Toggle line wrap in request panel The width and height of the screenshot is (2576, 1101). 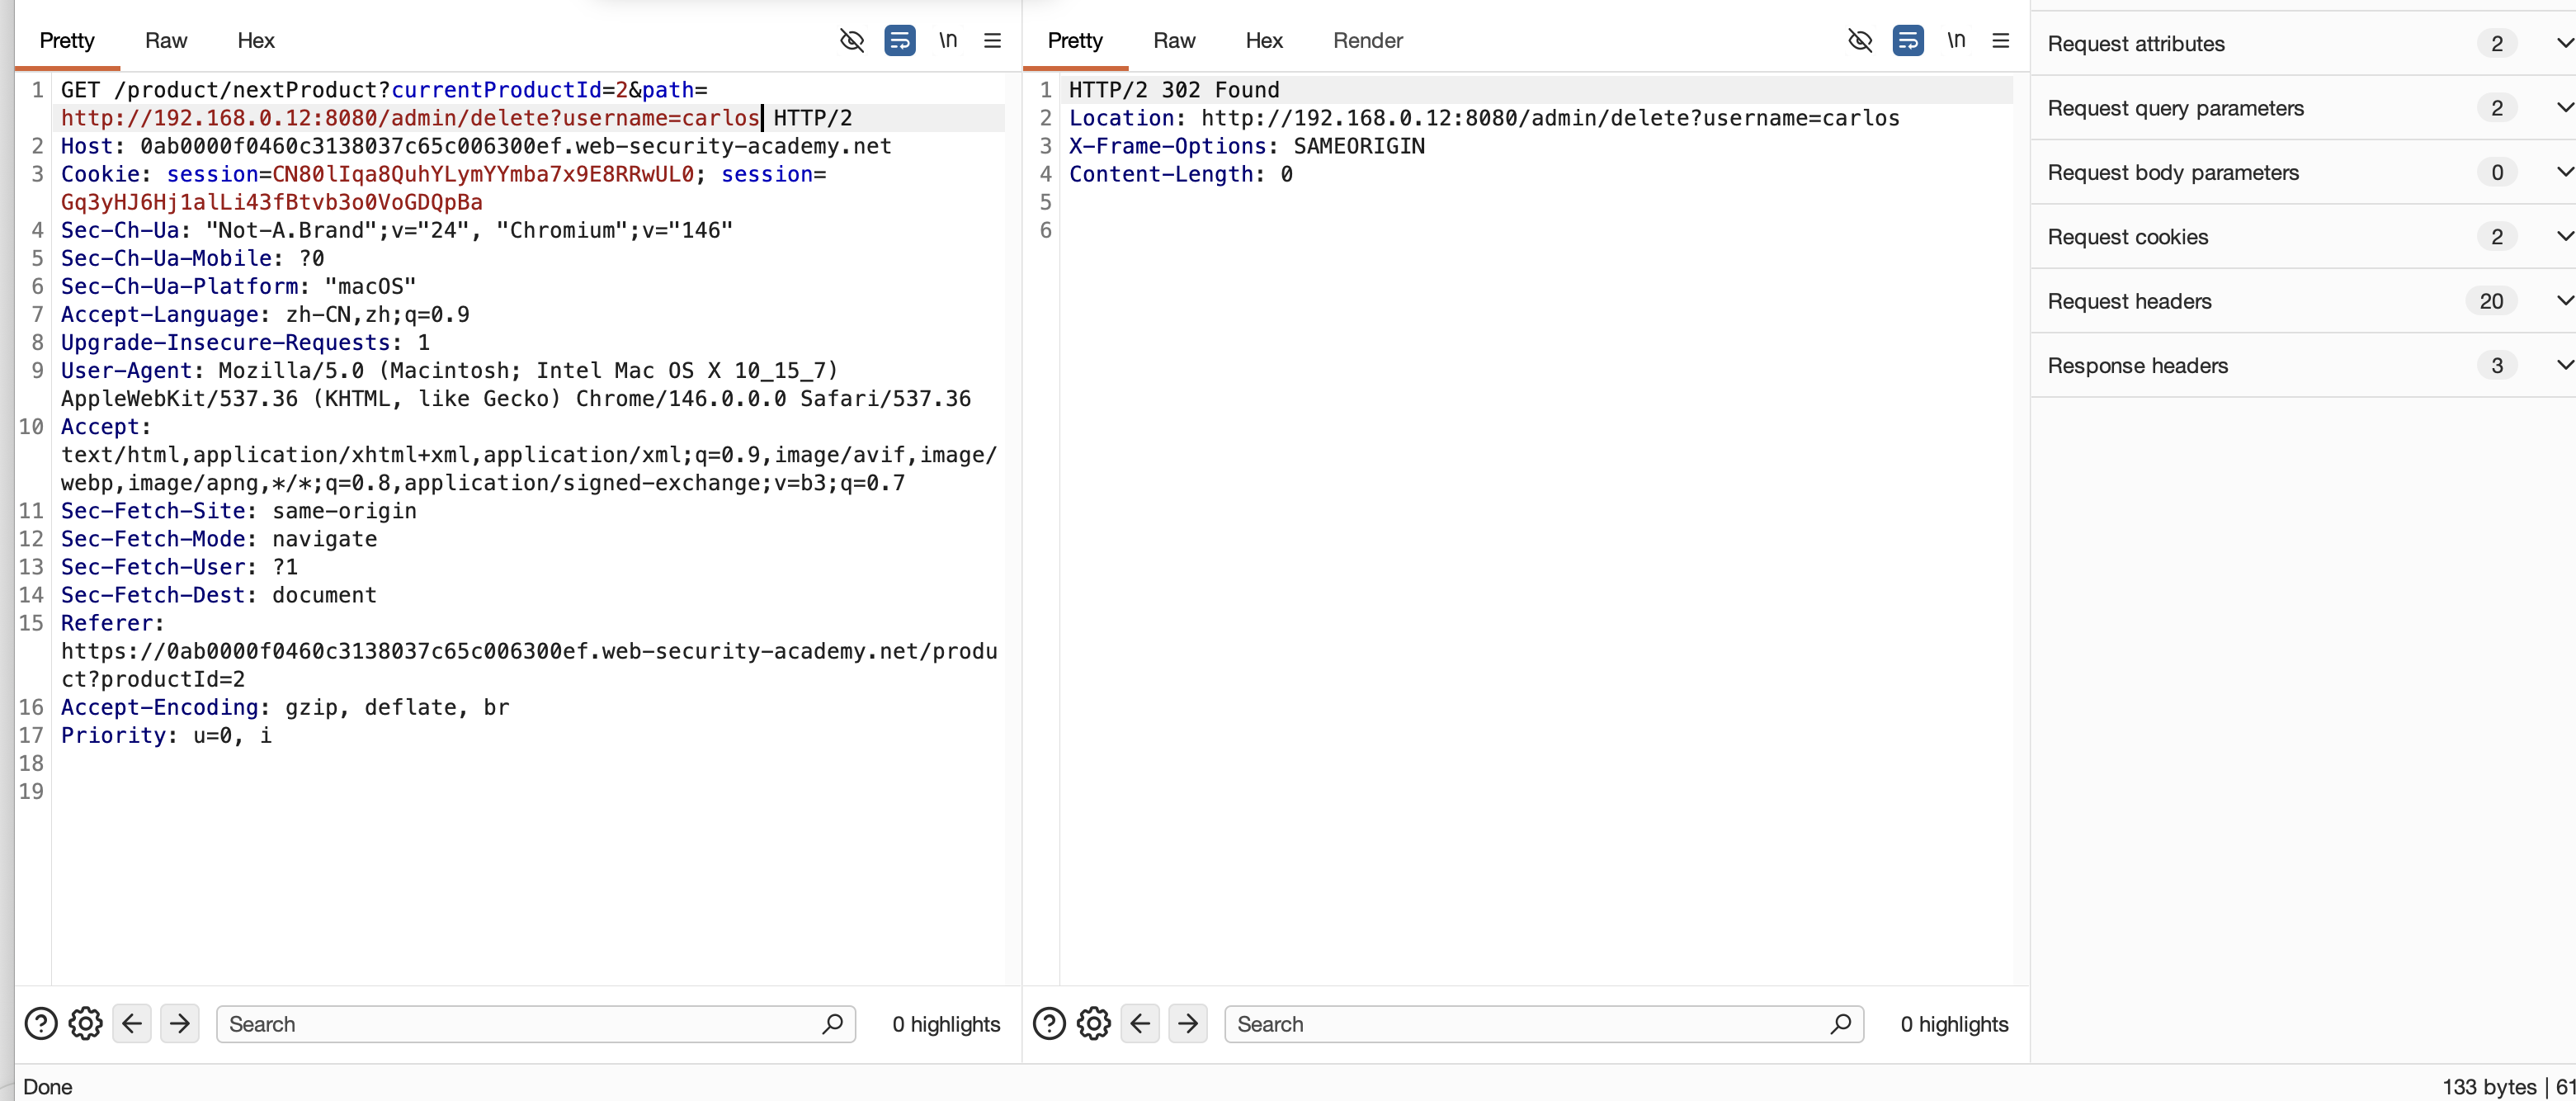tap(899, 40)
